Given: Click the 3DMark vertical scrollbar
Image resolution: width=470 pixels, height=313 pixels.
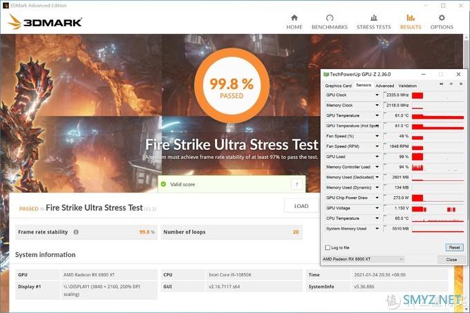Looking at the screenshot, I should click(x=466, y=173).
